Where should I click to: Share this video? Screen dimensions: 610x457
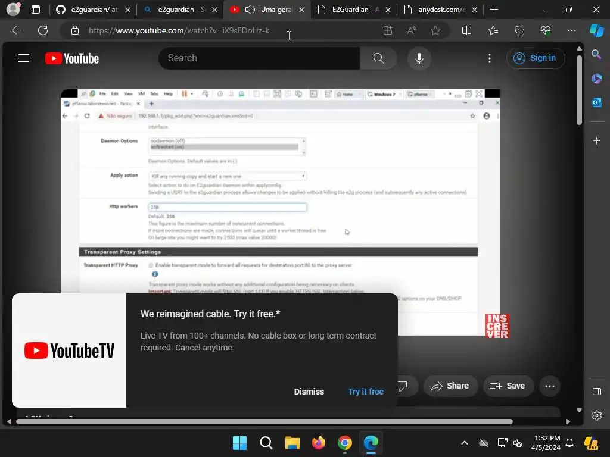[x=450, y=386]
